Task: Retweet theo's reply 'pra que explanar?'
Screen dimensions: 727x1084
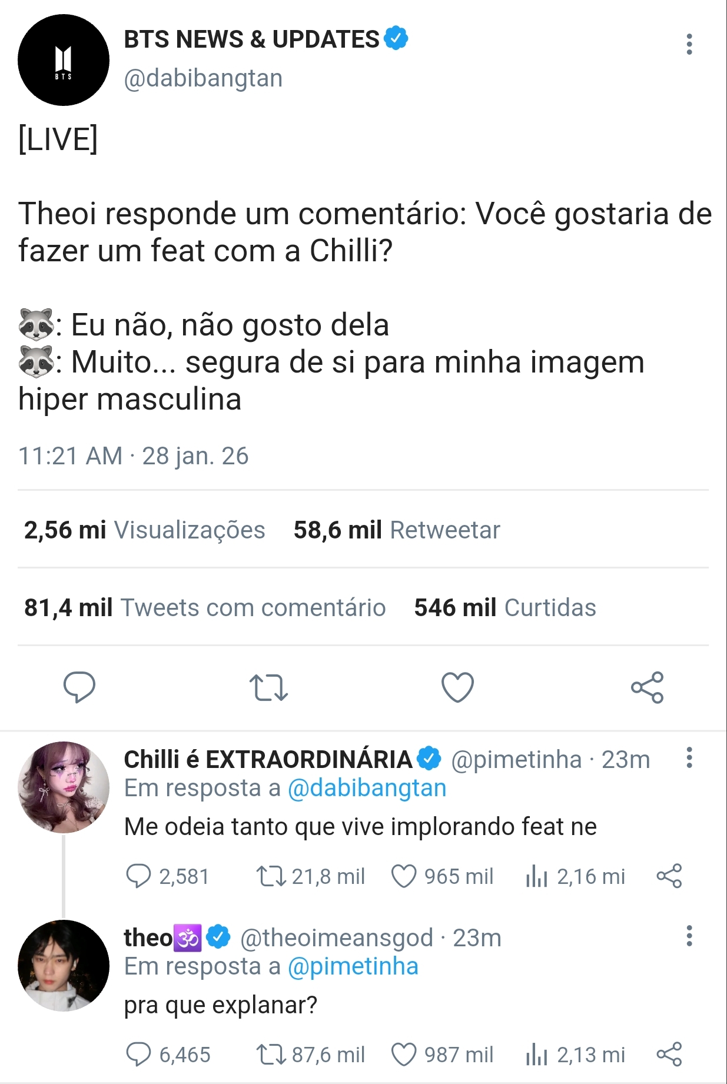Action: tap(271, 1055)
